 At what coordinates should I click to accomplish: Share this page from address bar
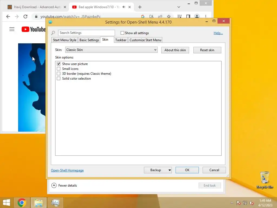click(160, 17)
